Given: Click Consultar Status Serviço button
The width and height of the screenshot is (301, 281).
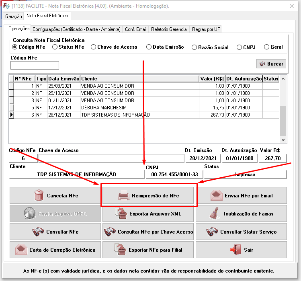Looking at the screenshot, I should [241, 232].
